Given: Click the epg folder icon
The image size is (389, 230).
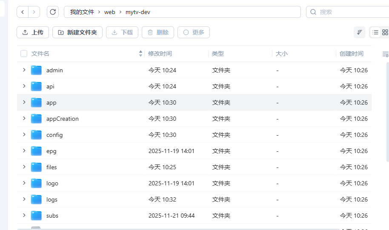Looking at the screenshot, I should [x=36, y=150].
